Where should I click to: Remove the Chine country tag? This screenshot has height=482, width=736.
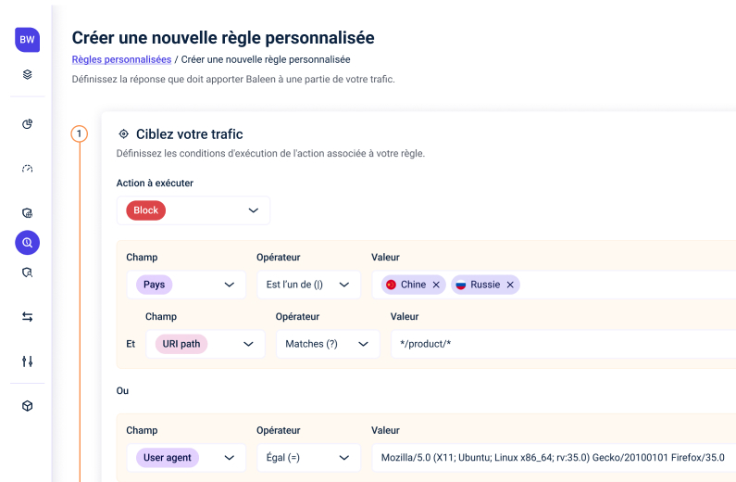tap(436, 285)
